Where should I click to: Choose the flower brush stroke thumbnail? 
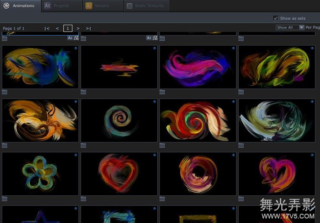tap(40, 174)
